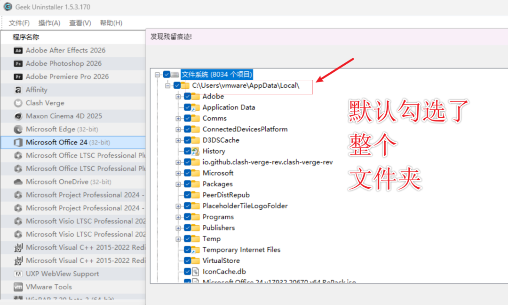Open the 操作(A) menu
The width and height of the screenshot is (508, 305).
49,23
